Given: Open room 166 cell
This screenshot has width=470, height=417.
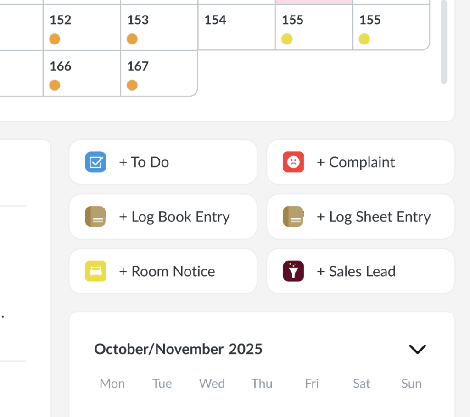Looking at the screenshot, I should [x=82, y=73].
